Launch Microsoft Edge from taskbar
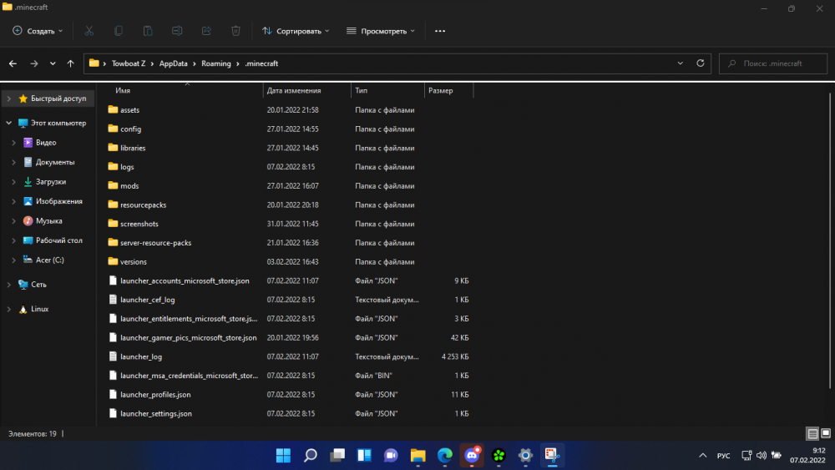The image size is (835, 470). tap(445, 455)
